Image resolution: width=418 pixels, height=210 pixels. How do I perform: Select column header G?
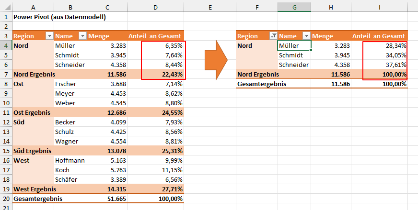(x=294, y=8)
